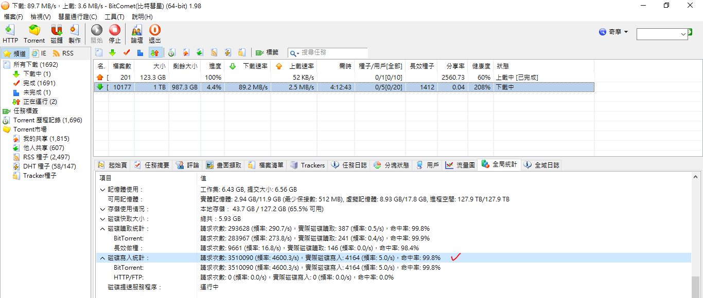This screenshot has height=298, width=703.
Task: Switch to the 頻道 sidebar tab
Action: tap(14, 53)
